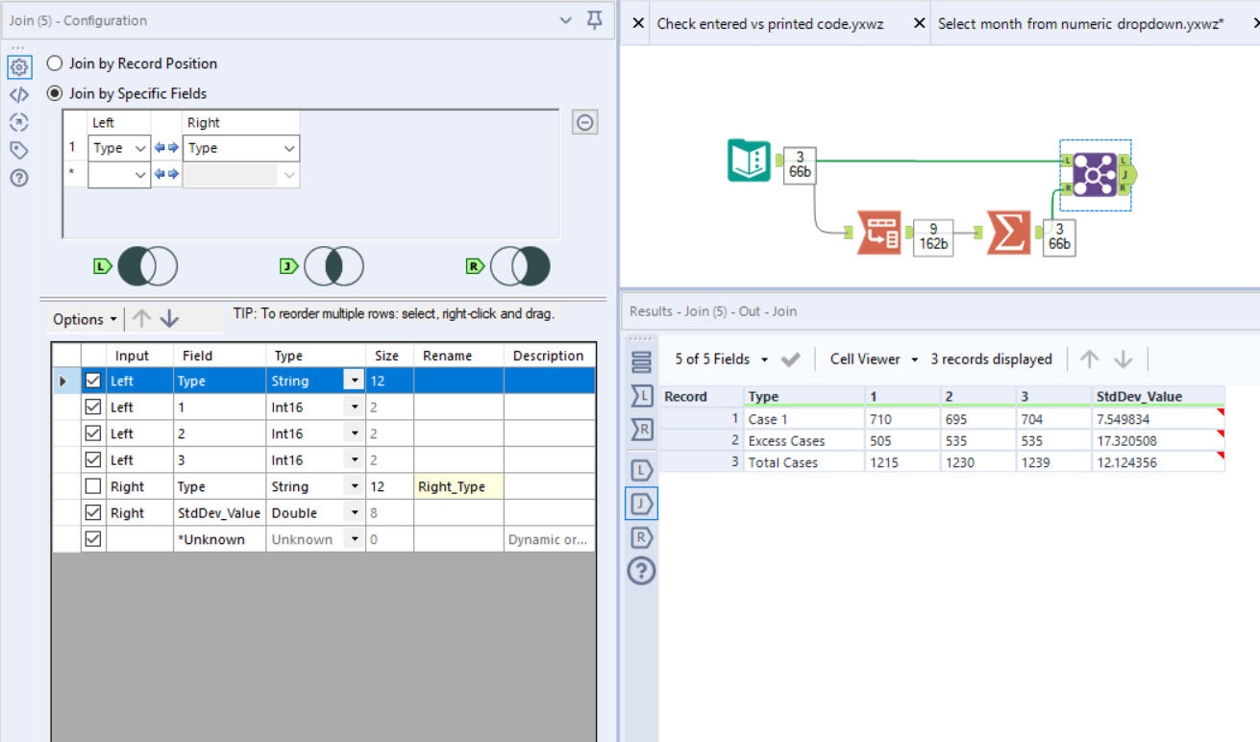Select the Input Data tool on canvas
This screenshot has width=1260, height=742.
tap(749, 161)
